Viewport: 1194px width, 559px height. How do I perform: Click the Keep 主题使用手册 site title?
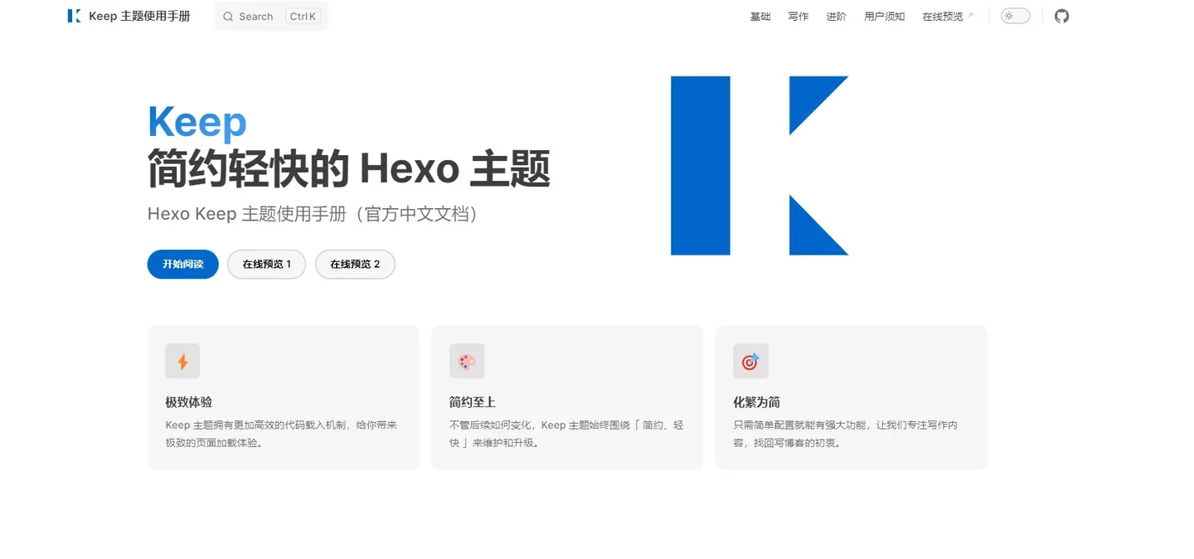pyautogui.click(x=139, y=16)
